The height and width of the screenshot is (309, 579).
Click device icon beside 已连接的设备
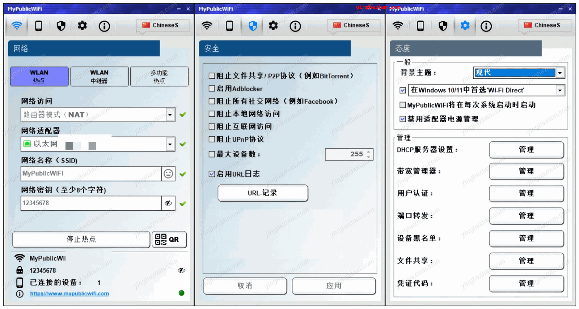click(x=20, y=282)
